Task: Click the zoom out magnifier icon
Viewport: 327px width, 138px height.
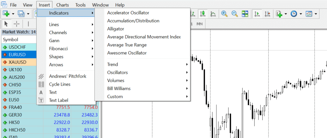Action: point(234,14)
